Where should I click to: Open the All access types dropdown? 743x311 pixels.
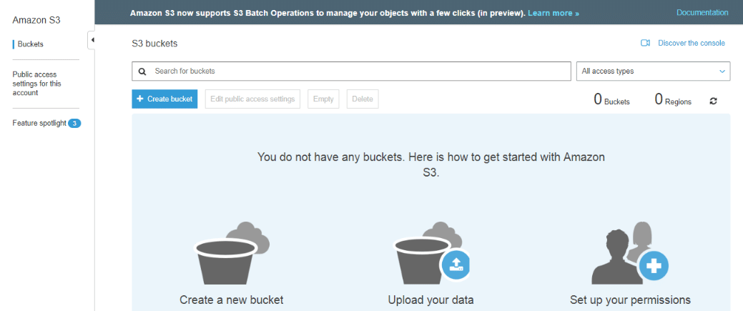(653, 71)
